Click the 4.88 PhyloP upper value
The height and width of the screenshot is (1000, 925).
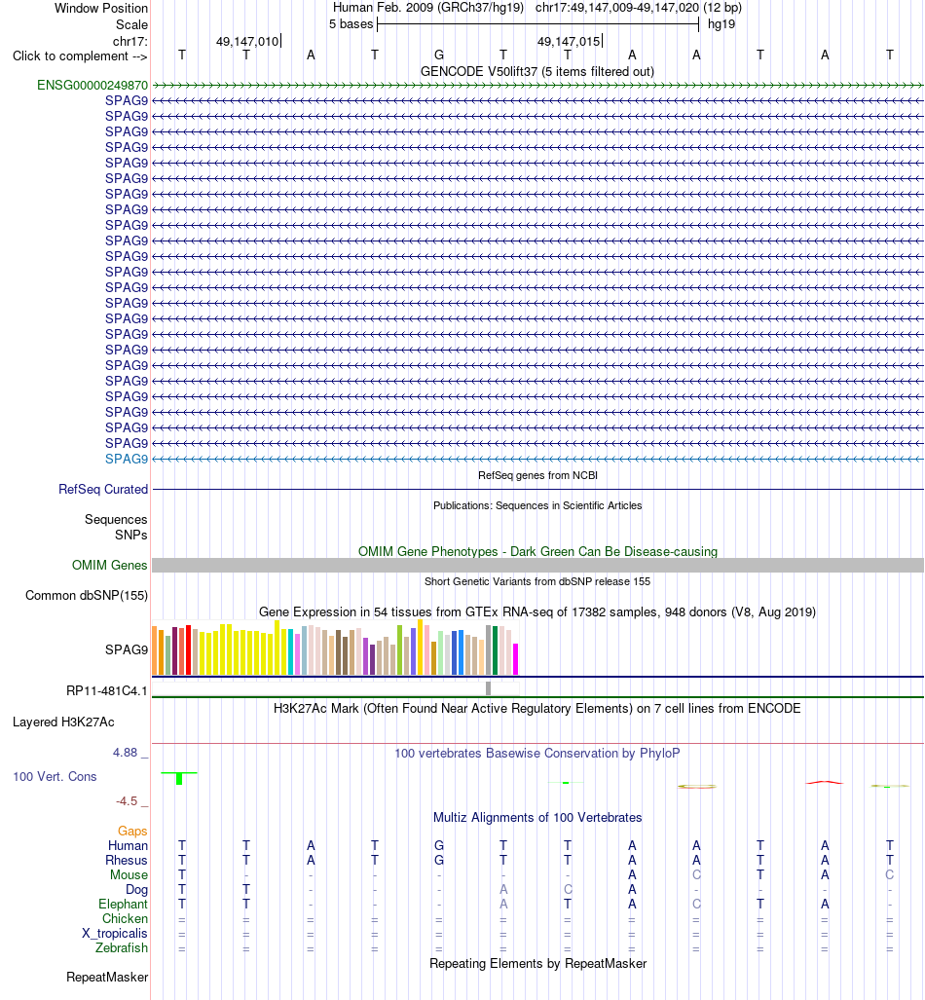click(x=125, y=753)
